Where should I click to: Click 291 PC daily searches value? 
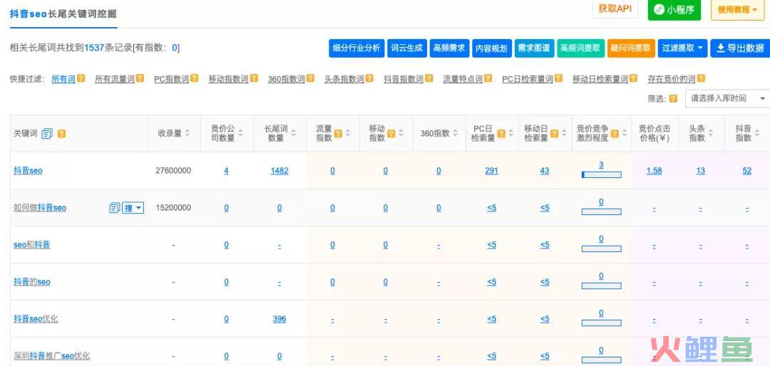491,171
